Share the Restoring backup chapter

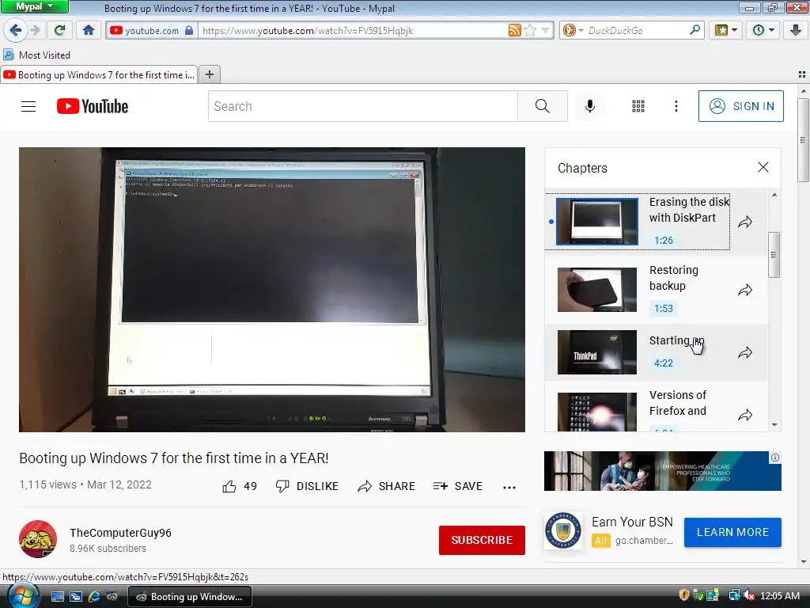[x=745, y=291]
